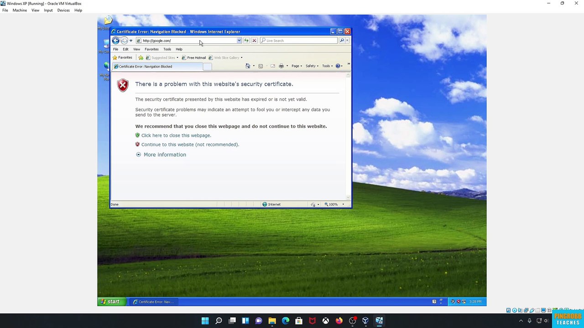This screenshot has height=328, width=584.
Task: Click the Windows 11 taskbar Search icon
Action: [x=219, y=321]
